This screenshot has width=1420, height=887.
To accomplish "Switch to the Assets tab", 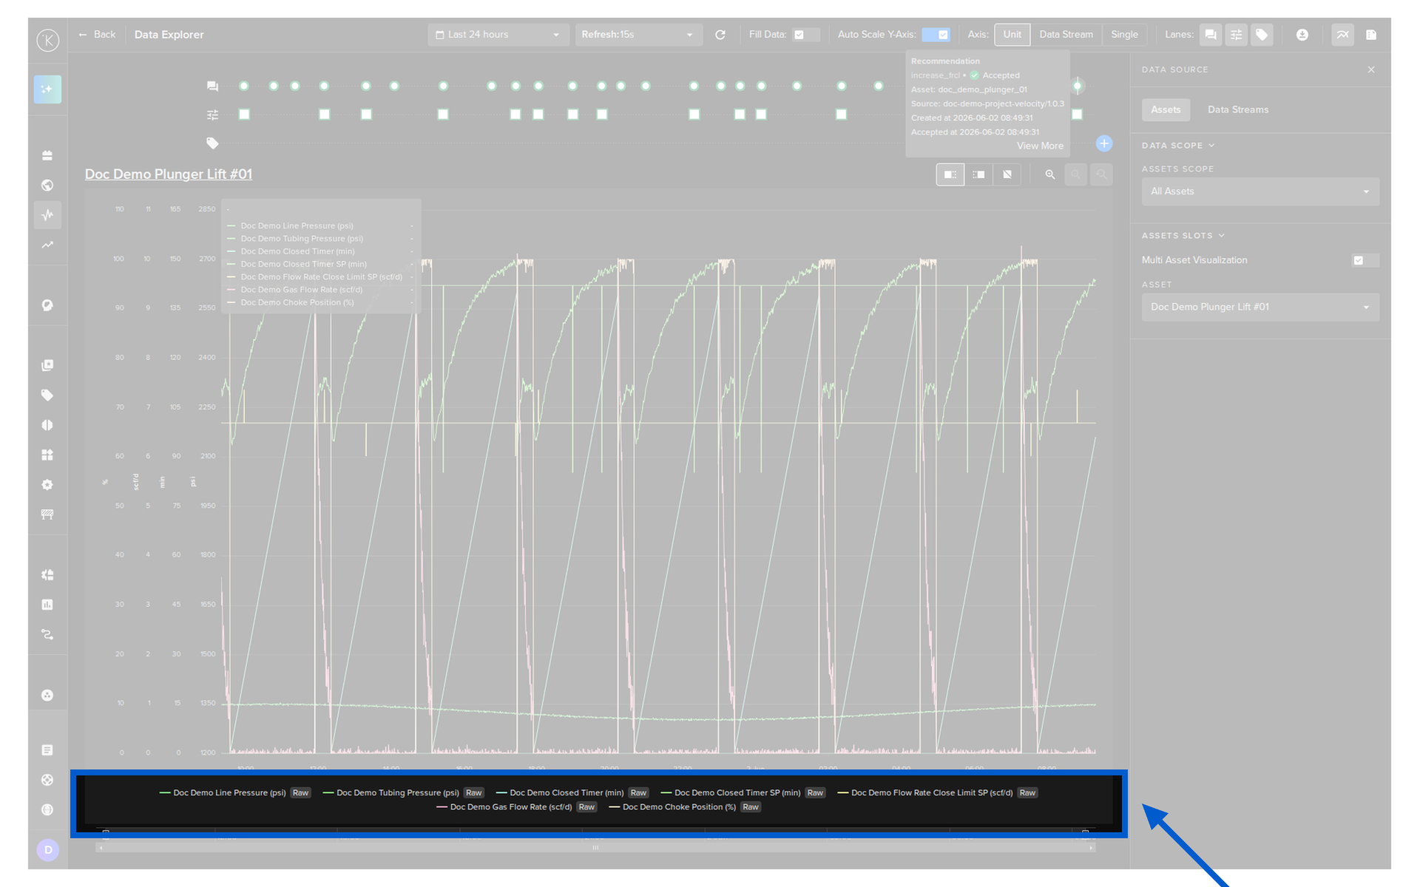I will [x=1166, y=109].
